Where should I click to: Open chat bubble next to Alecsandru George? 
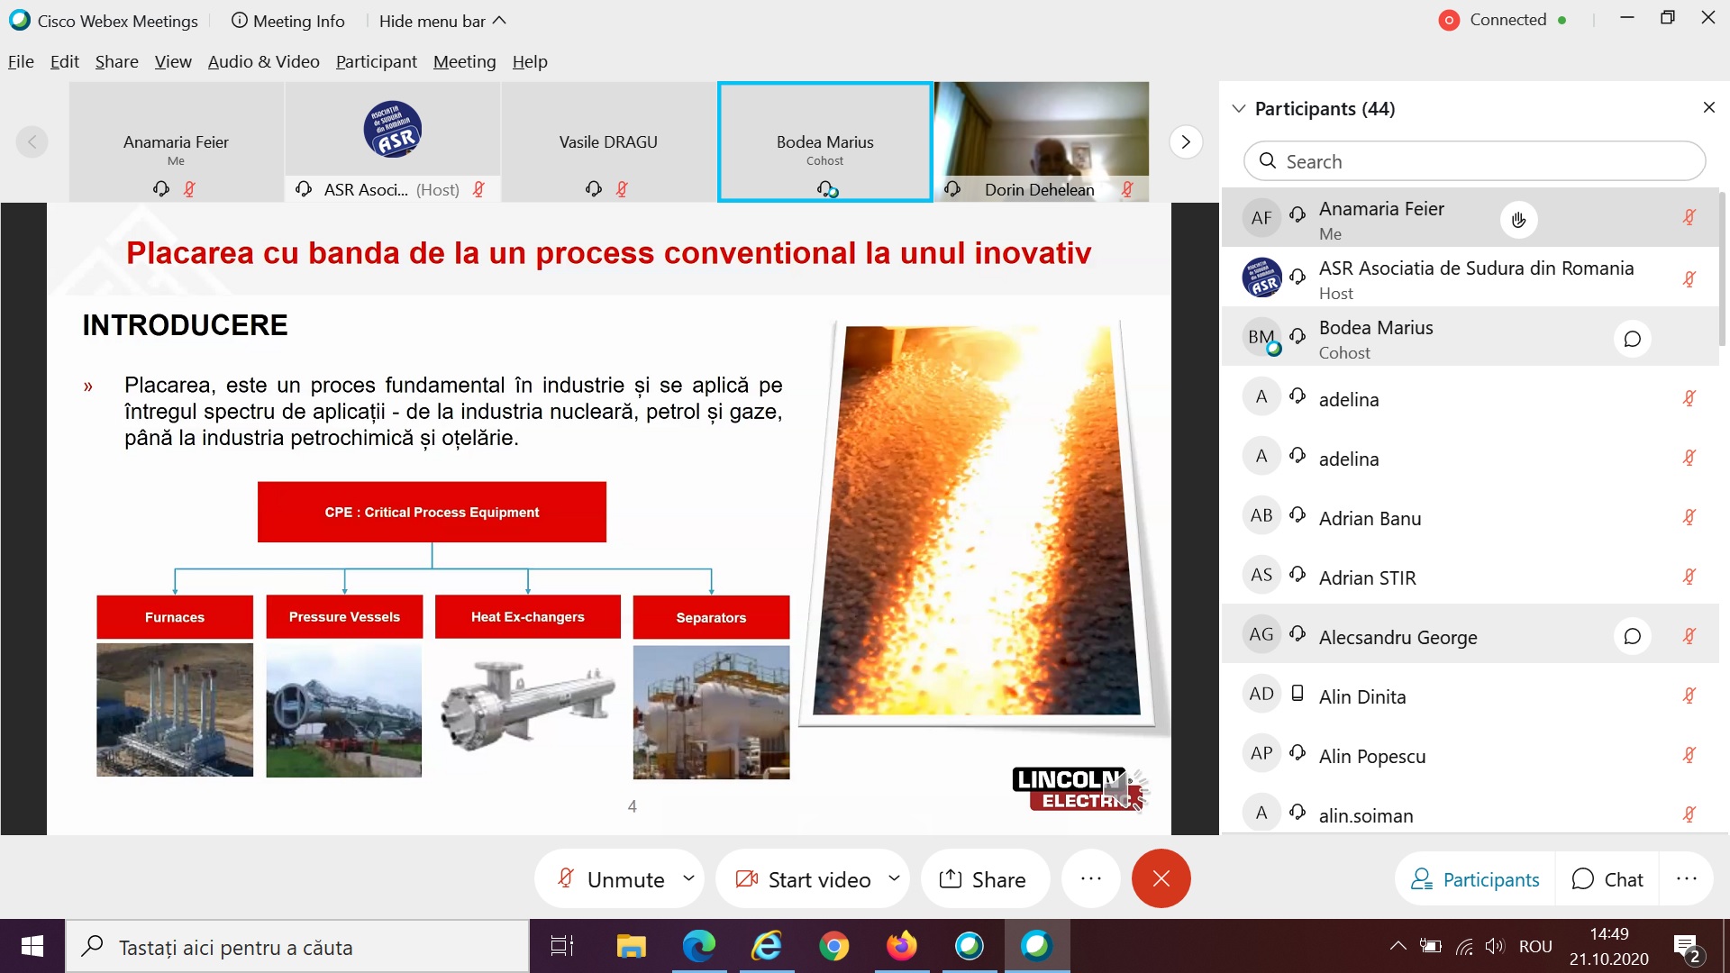click(1632, 637)
